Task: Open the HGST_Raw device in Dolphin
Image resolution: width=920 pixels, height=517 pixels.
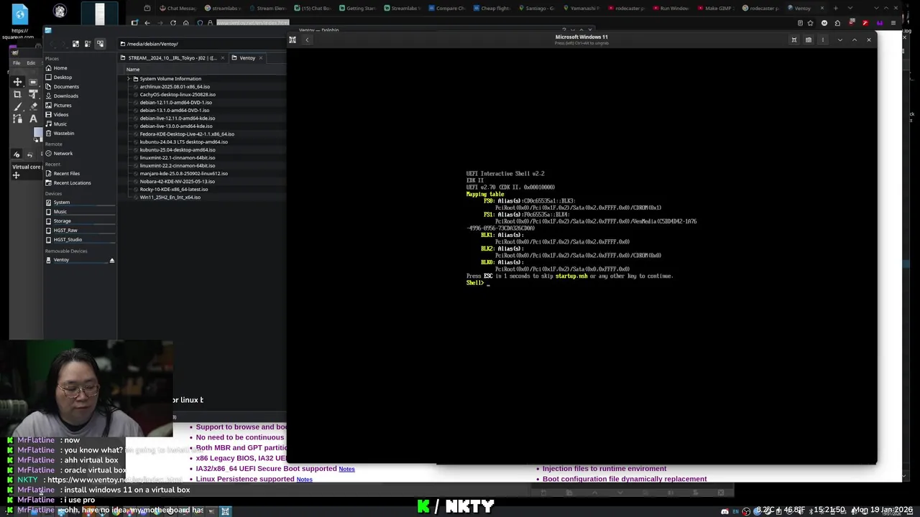Action: click(x=65, y=230)
